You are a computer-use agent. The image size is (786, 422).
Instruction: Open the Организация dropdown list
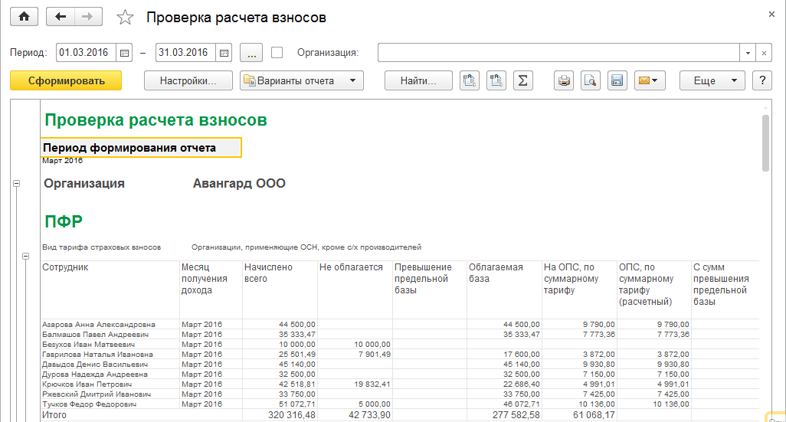[748, 53]
